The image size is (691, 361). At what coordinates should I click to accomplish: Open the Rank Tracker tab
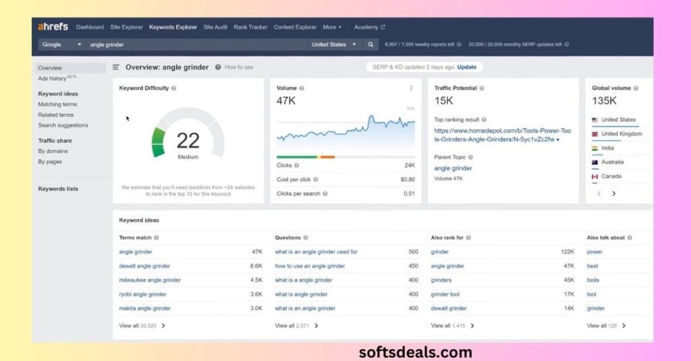[250, 27]
